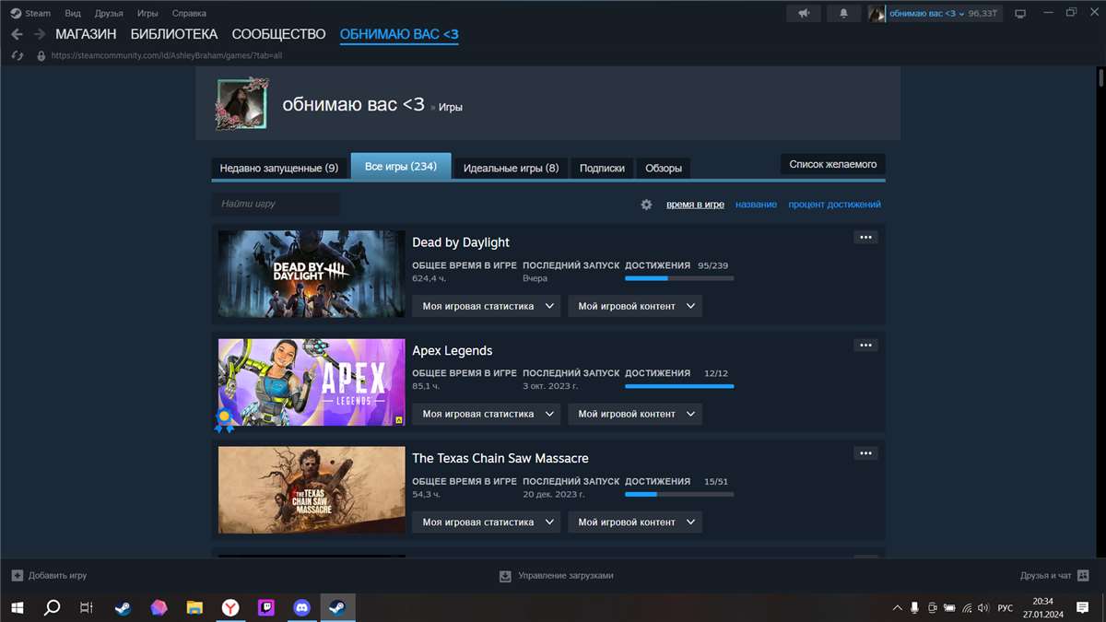1106x622 pixels.
Task: Sort games by процент достижений
Action: [x=834, y=205]
